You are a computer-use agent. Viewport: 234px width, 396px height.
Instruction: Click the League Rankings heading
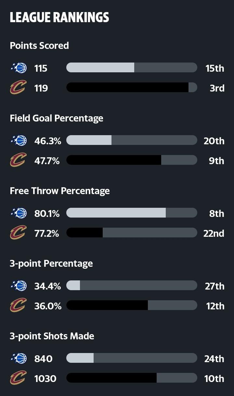[x=59, y=18]
